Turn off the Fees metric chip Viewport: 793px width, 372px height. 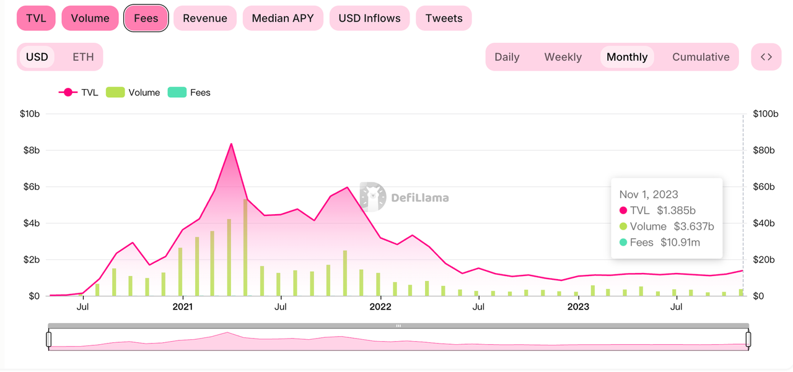tap(146, 18)
